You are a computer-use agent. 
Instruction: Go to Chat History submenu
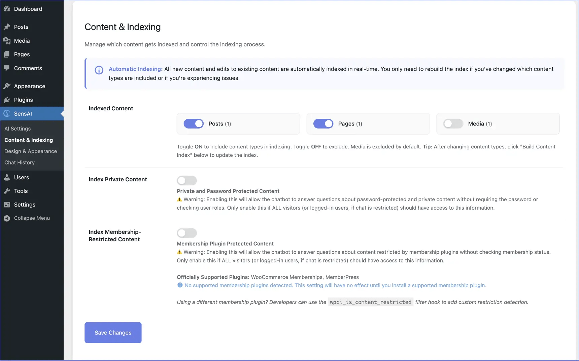20,163
